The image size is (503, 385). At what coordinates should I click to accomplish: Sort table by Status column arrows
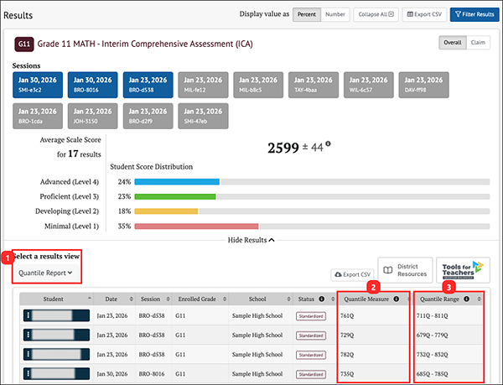[333, 299]
